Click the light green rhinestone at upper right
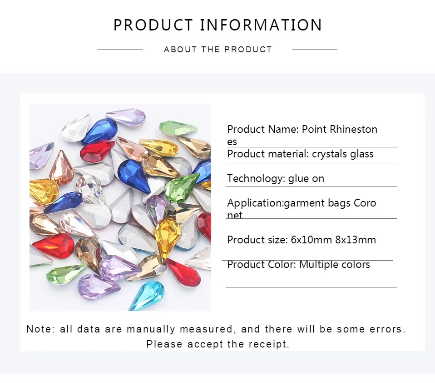Image resolution: width=435 pixels, height=383 pixels. (x=178, y=128)
